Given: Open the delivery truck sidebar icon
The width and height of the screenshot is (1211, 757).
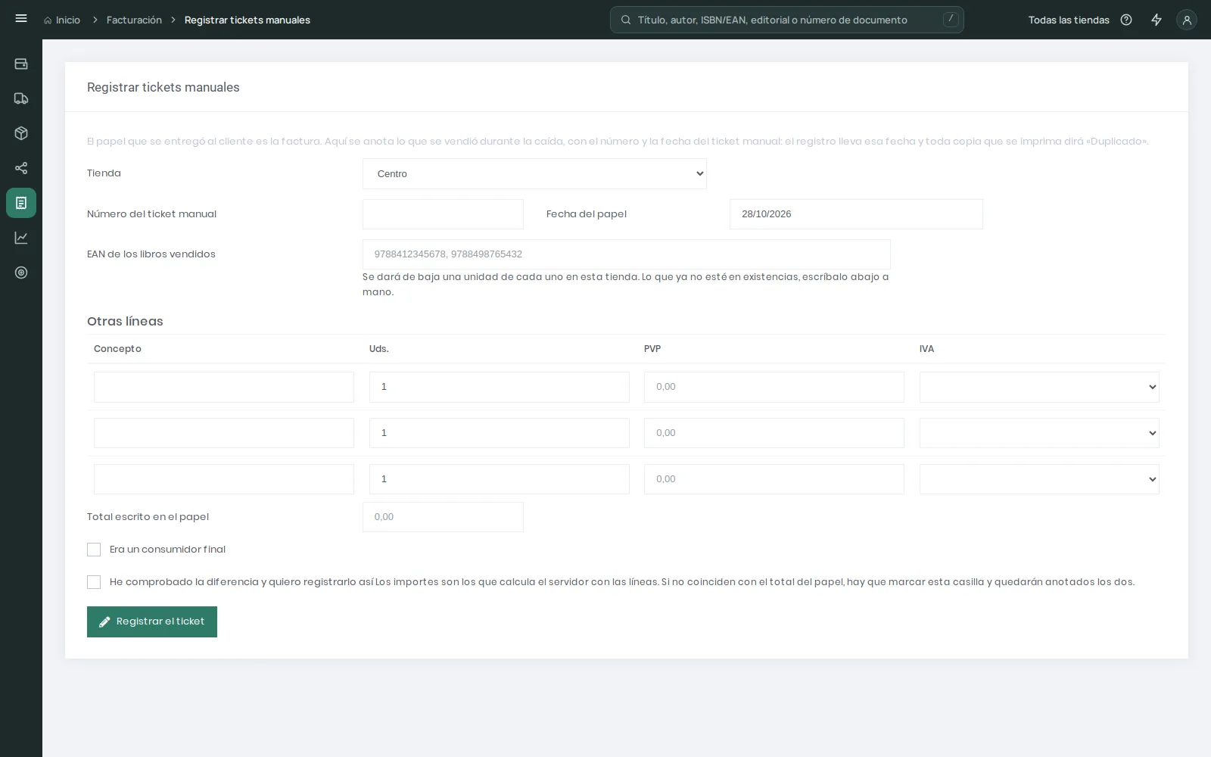Looking at the screenshot, I should 21,98.
